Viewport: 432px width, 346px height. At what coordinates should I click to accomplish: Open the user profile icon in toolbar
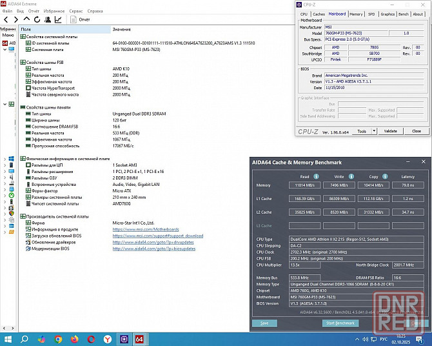[47, 20]
